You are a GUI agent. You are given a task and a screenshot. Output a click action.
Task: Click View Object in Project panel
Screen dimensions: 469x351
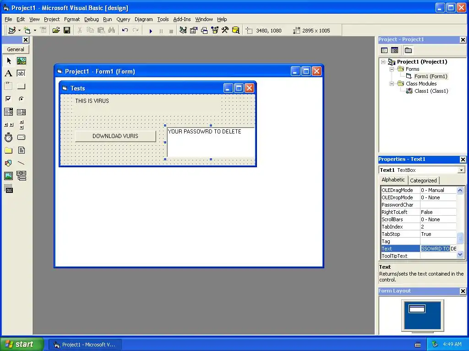(x=394, y=50)
